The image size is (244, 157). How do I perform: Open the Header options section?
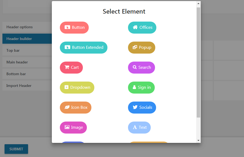pos(20,27)
